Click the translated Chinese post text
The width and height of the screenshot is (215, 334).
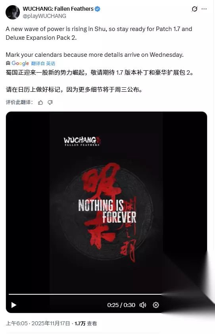tap(100, 81)
